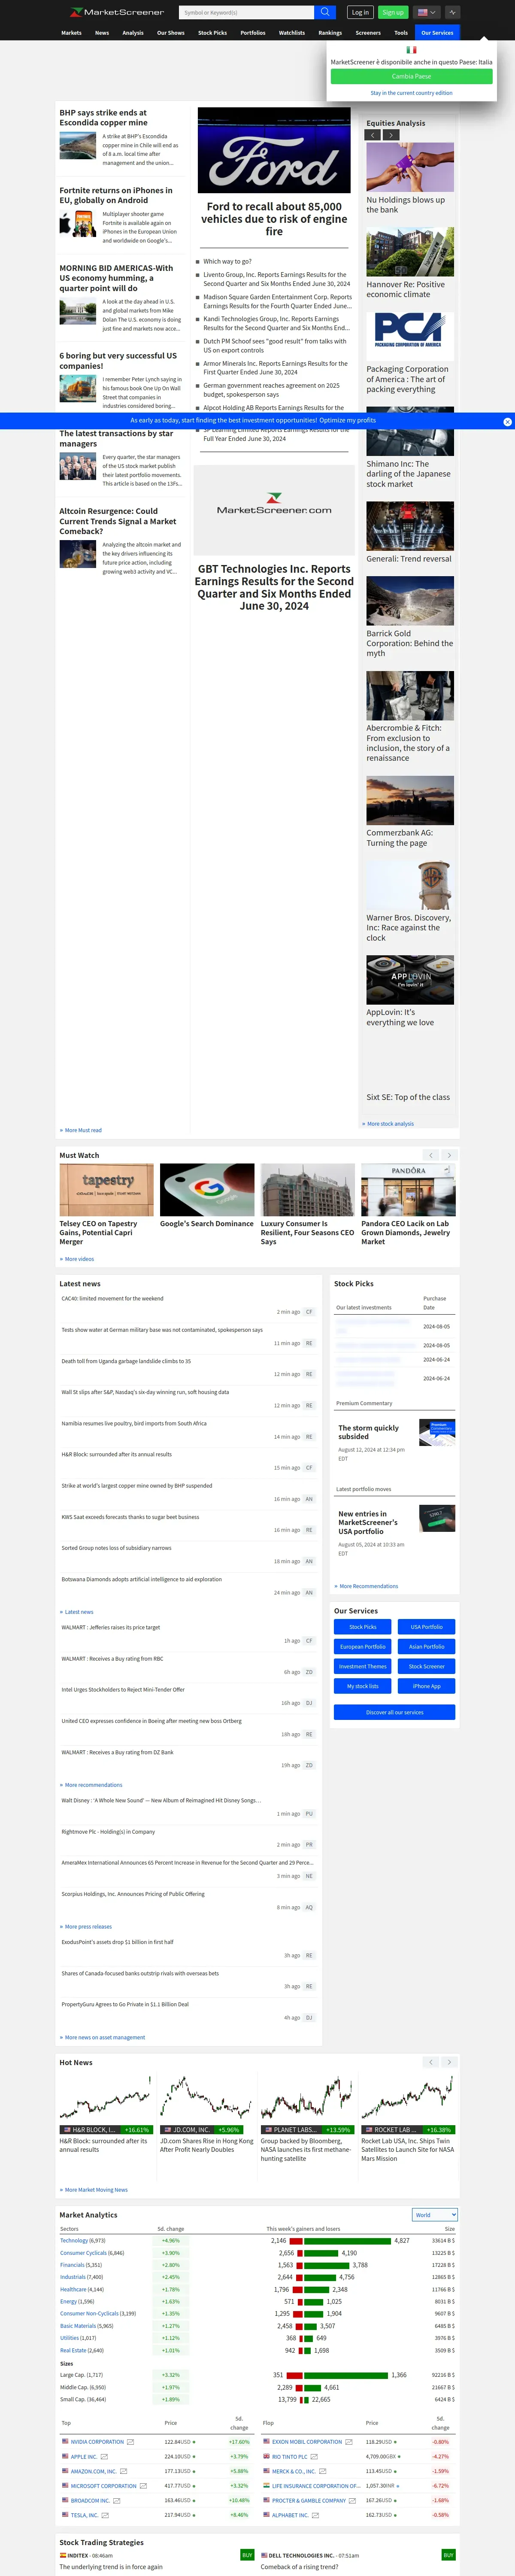Click the market pulse chart icon in header

pyautogui.click(x=453, y=12)
